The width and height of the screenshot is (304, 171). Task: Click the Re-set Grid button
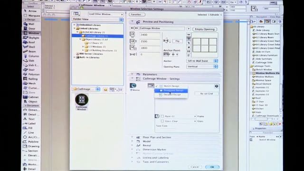(207, 94)
